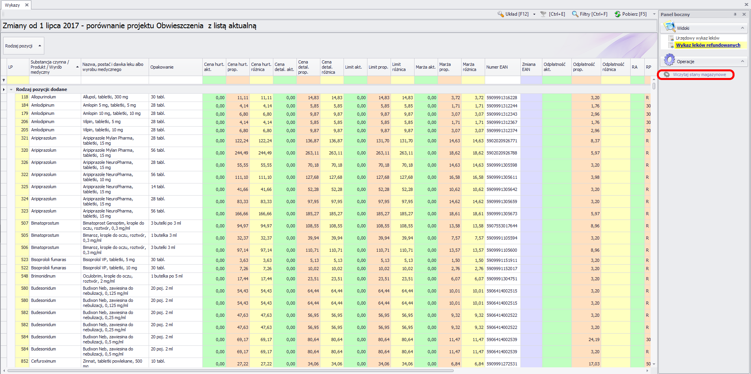Open Wykaz leków refundowanych link
Screen dimensions: 751x374
coord(708,45)
